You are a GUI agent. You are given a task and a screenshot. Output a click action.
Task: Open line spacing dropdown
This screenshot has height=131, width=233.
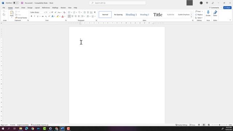point(83,16)
